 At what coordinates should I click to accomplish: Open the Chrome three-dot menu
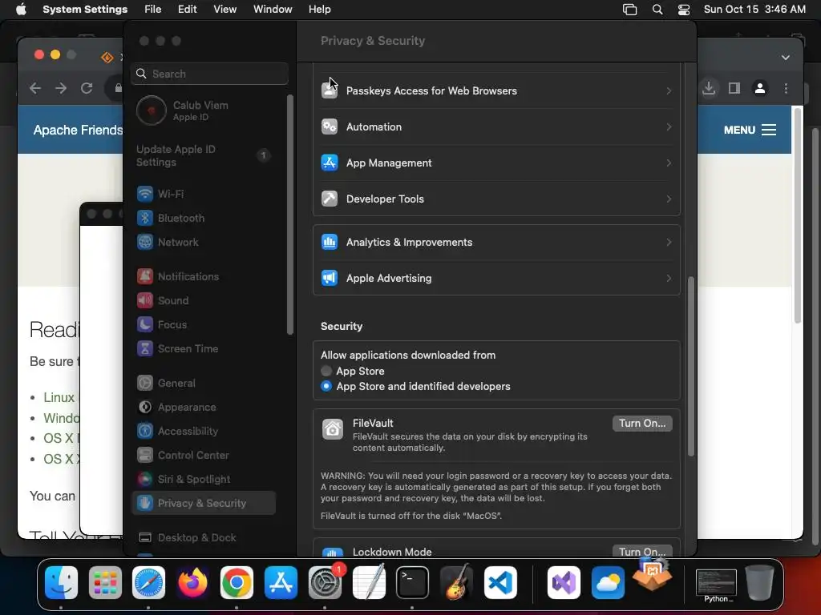(786, 88)
